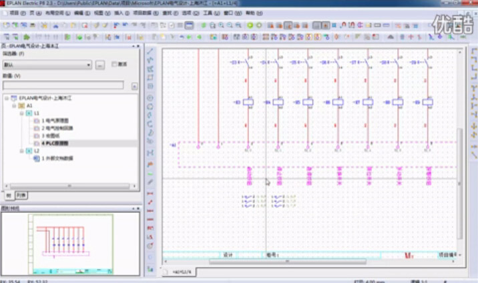Switch to the 列表 (List) tab
This screenshot has width=478, height=283.
coord(21,196)
